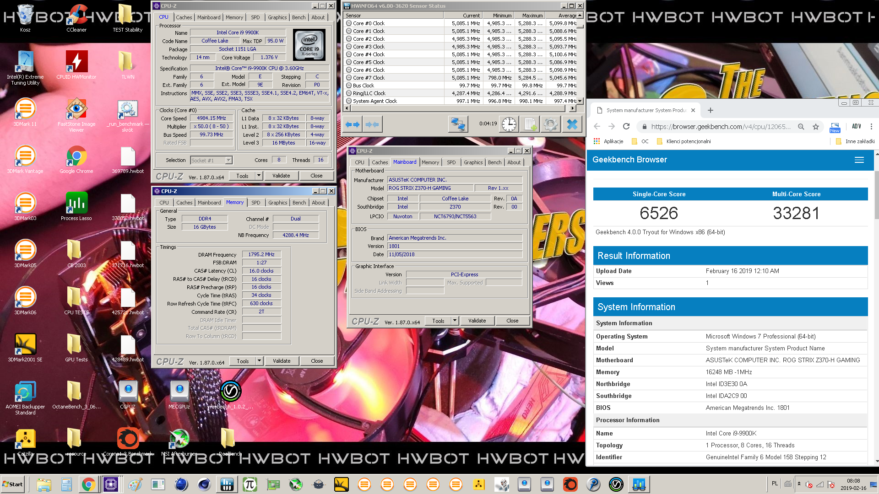Open Tools dropdown arrow in CPU-Z Mainboard window

[455, 321]
